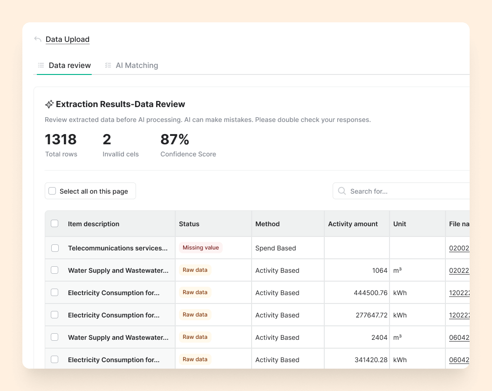Check the row with amount 444500.76 kWh

(55, 293)
